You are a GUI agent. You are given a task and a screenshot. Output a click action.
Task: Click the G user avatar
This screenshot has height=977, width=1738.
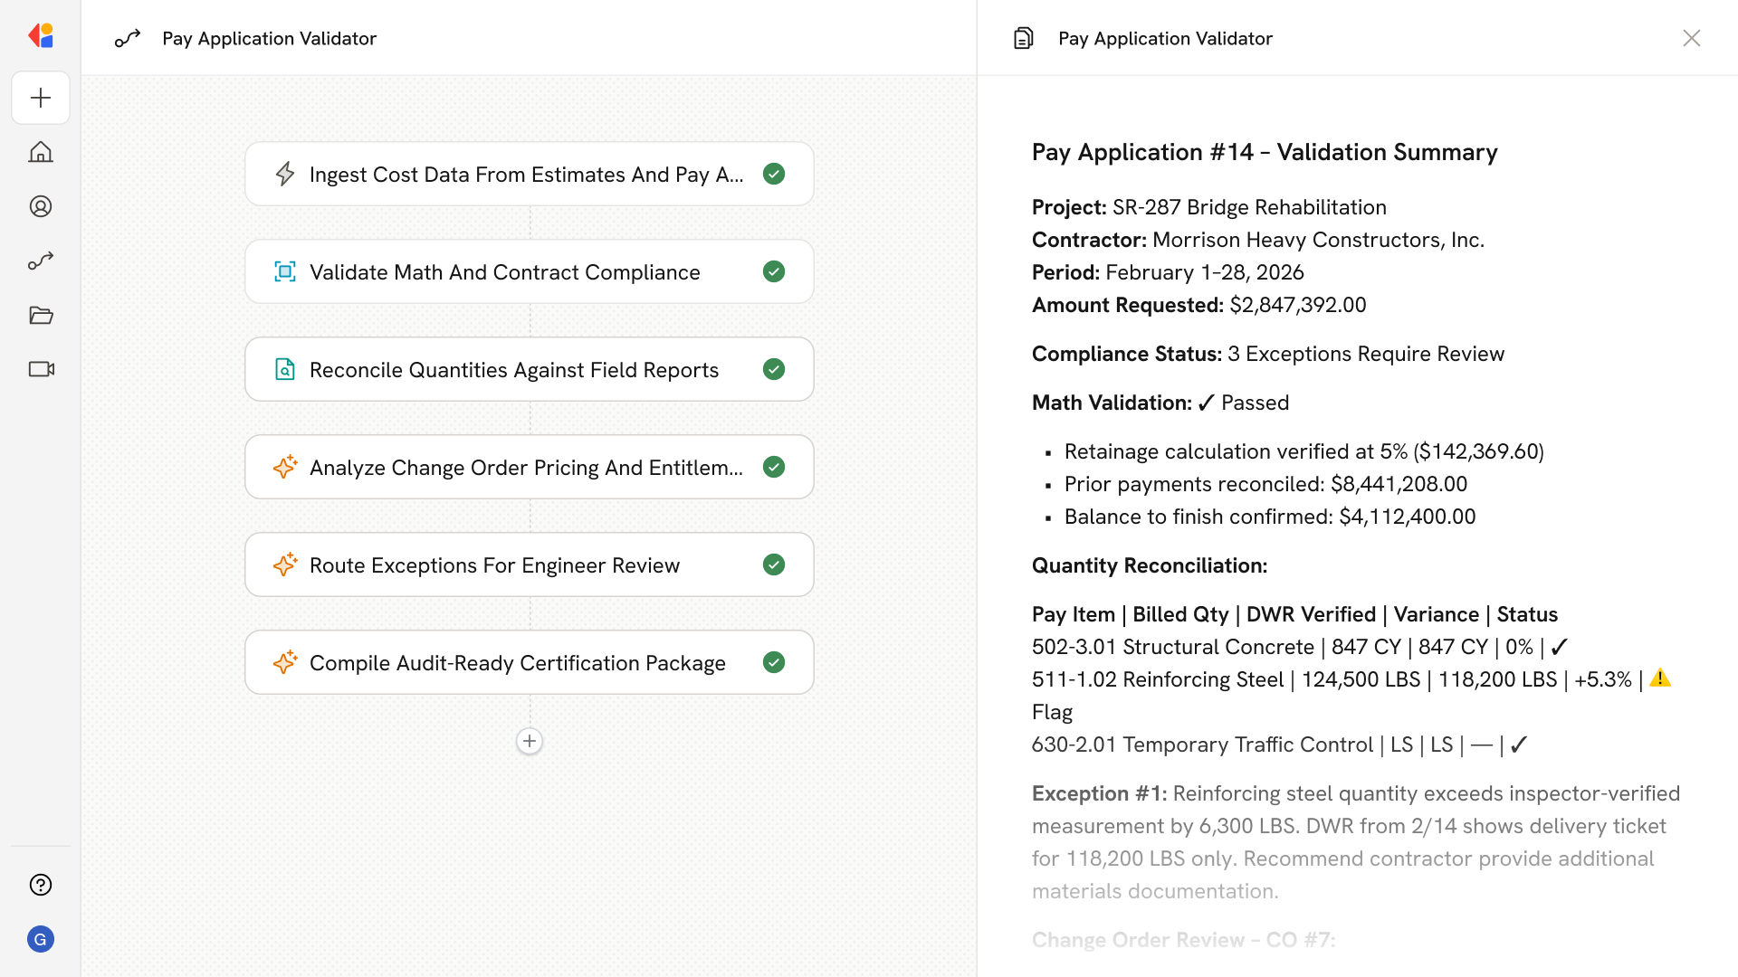click(41, 939)
